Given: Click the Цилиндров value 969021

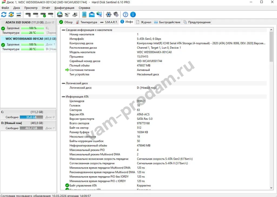Looking at the screenshot, I should coord(141,101).
